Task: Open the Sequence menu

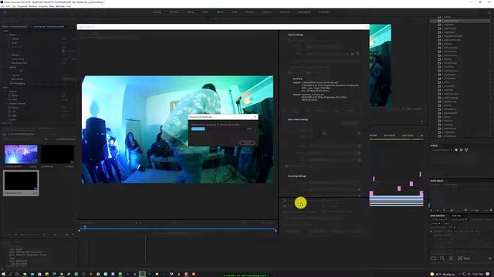Action: (22, 6)
